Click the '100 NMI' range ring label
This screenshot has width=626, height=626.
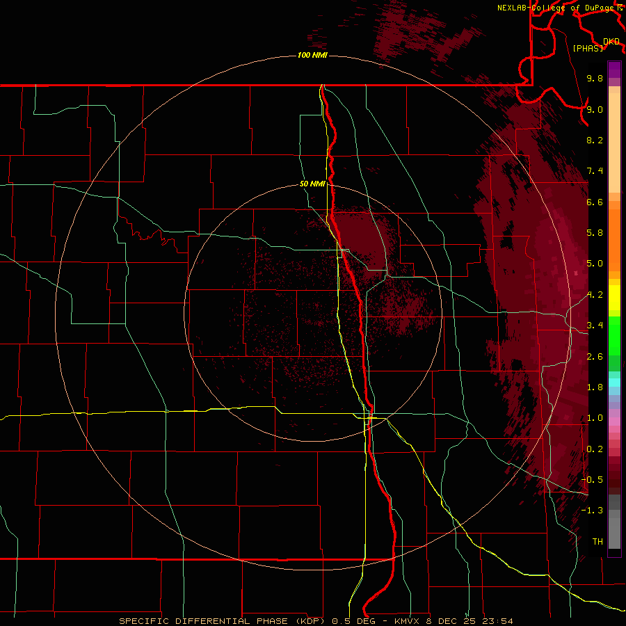pos(312,55)
